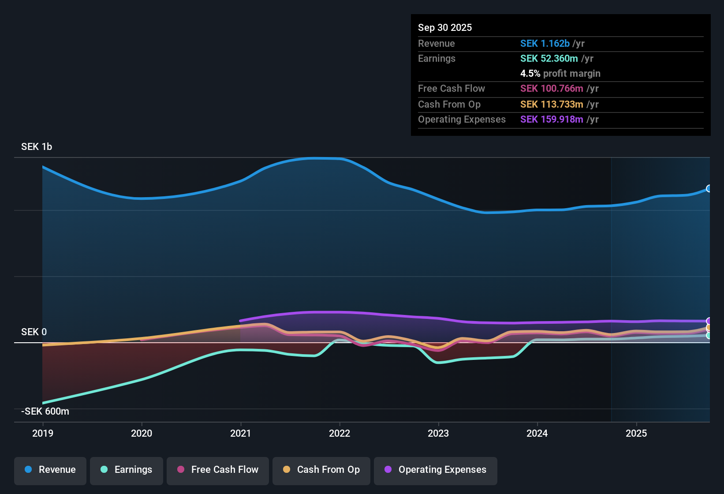Toggle the Earnings legend button

coord(127,470)
